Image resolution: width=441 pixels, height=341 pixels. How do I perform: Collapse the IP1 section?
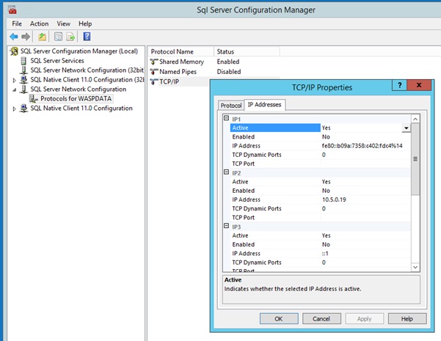click(x=225, y=118)
